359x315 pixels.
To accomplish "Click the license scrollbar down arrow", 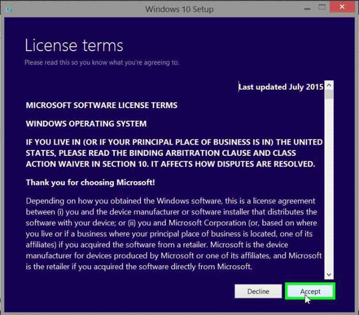I will (x=329, y=274).
